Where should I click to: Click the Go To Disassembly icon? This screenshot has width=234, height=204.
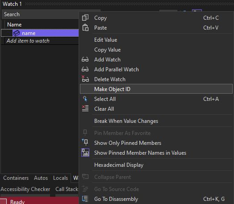point(85,199)
